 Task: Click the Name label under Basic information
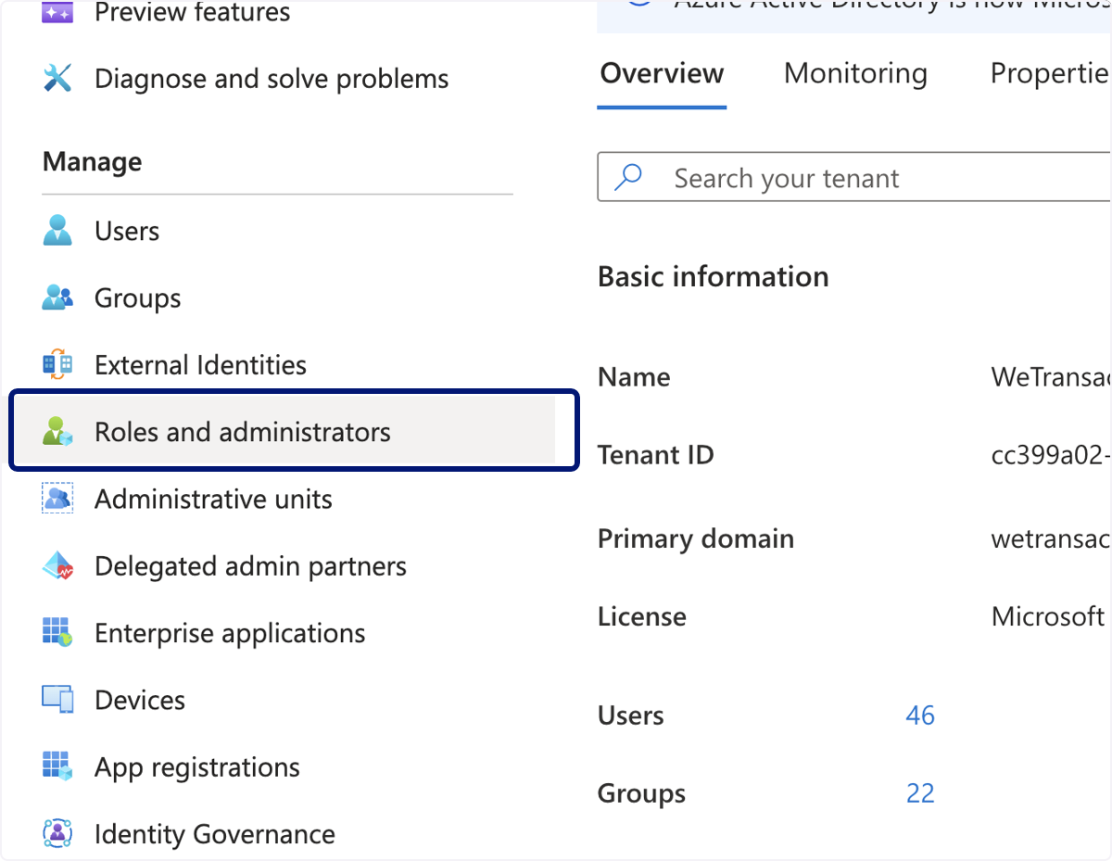(x=634, y=377)
